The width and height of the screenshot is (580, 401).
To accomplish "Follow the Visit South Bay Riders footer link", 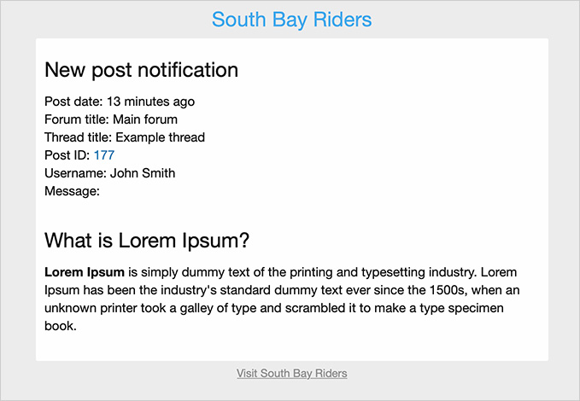I will click(x=291, y=373).
